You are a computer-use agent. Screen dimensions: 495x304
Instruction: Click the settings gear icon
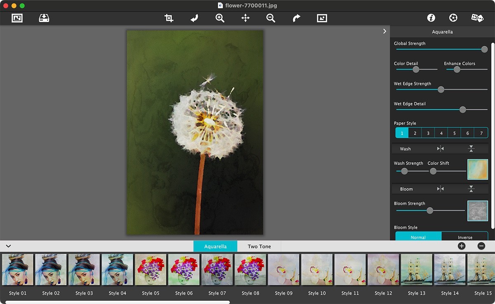coord(453,18)
